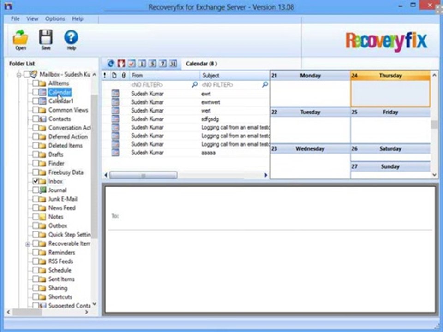Image resolution: width=443 pixels, height=332 pixels.
Task: Click the attachment paperclip column header
Action: pyautogui.click(x=124, y=75)
